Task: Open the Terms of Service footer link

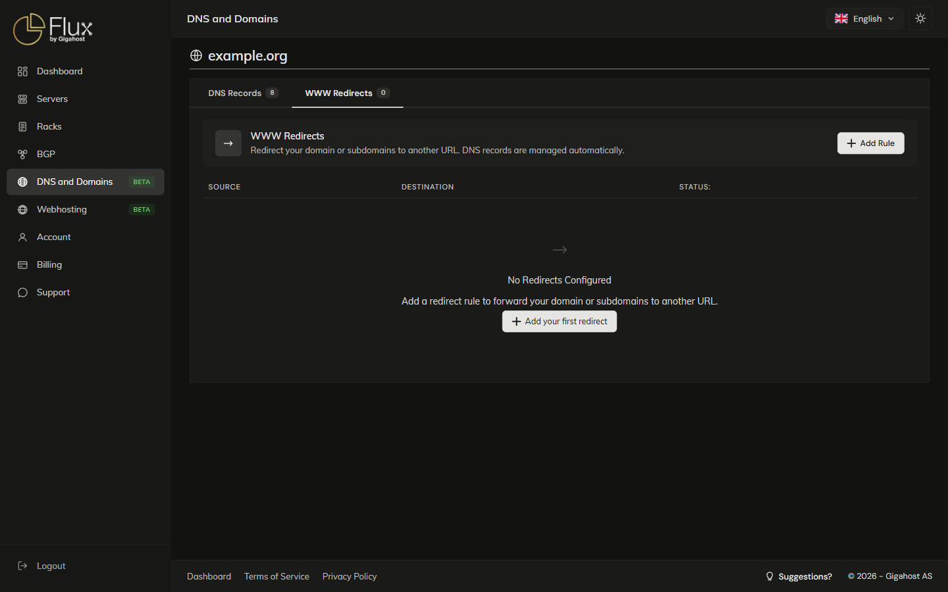Action: [x=276, y=576]
